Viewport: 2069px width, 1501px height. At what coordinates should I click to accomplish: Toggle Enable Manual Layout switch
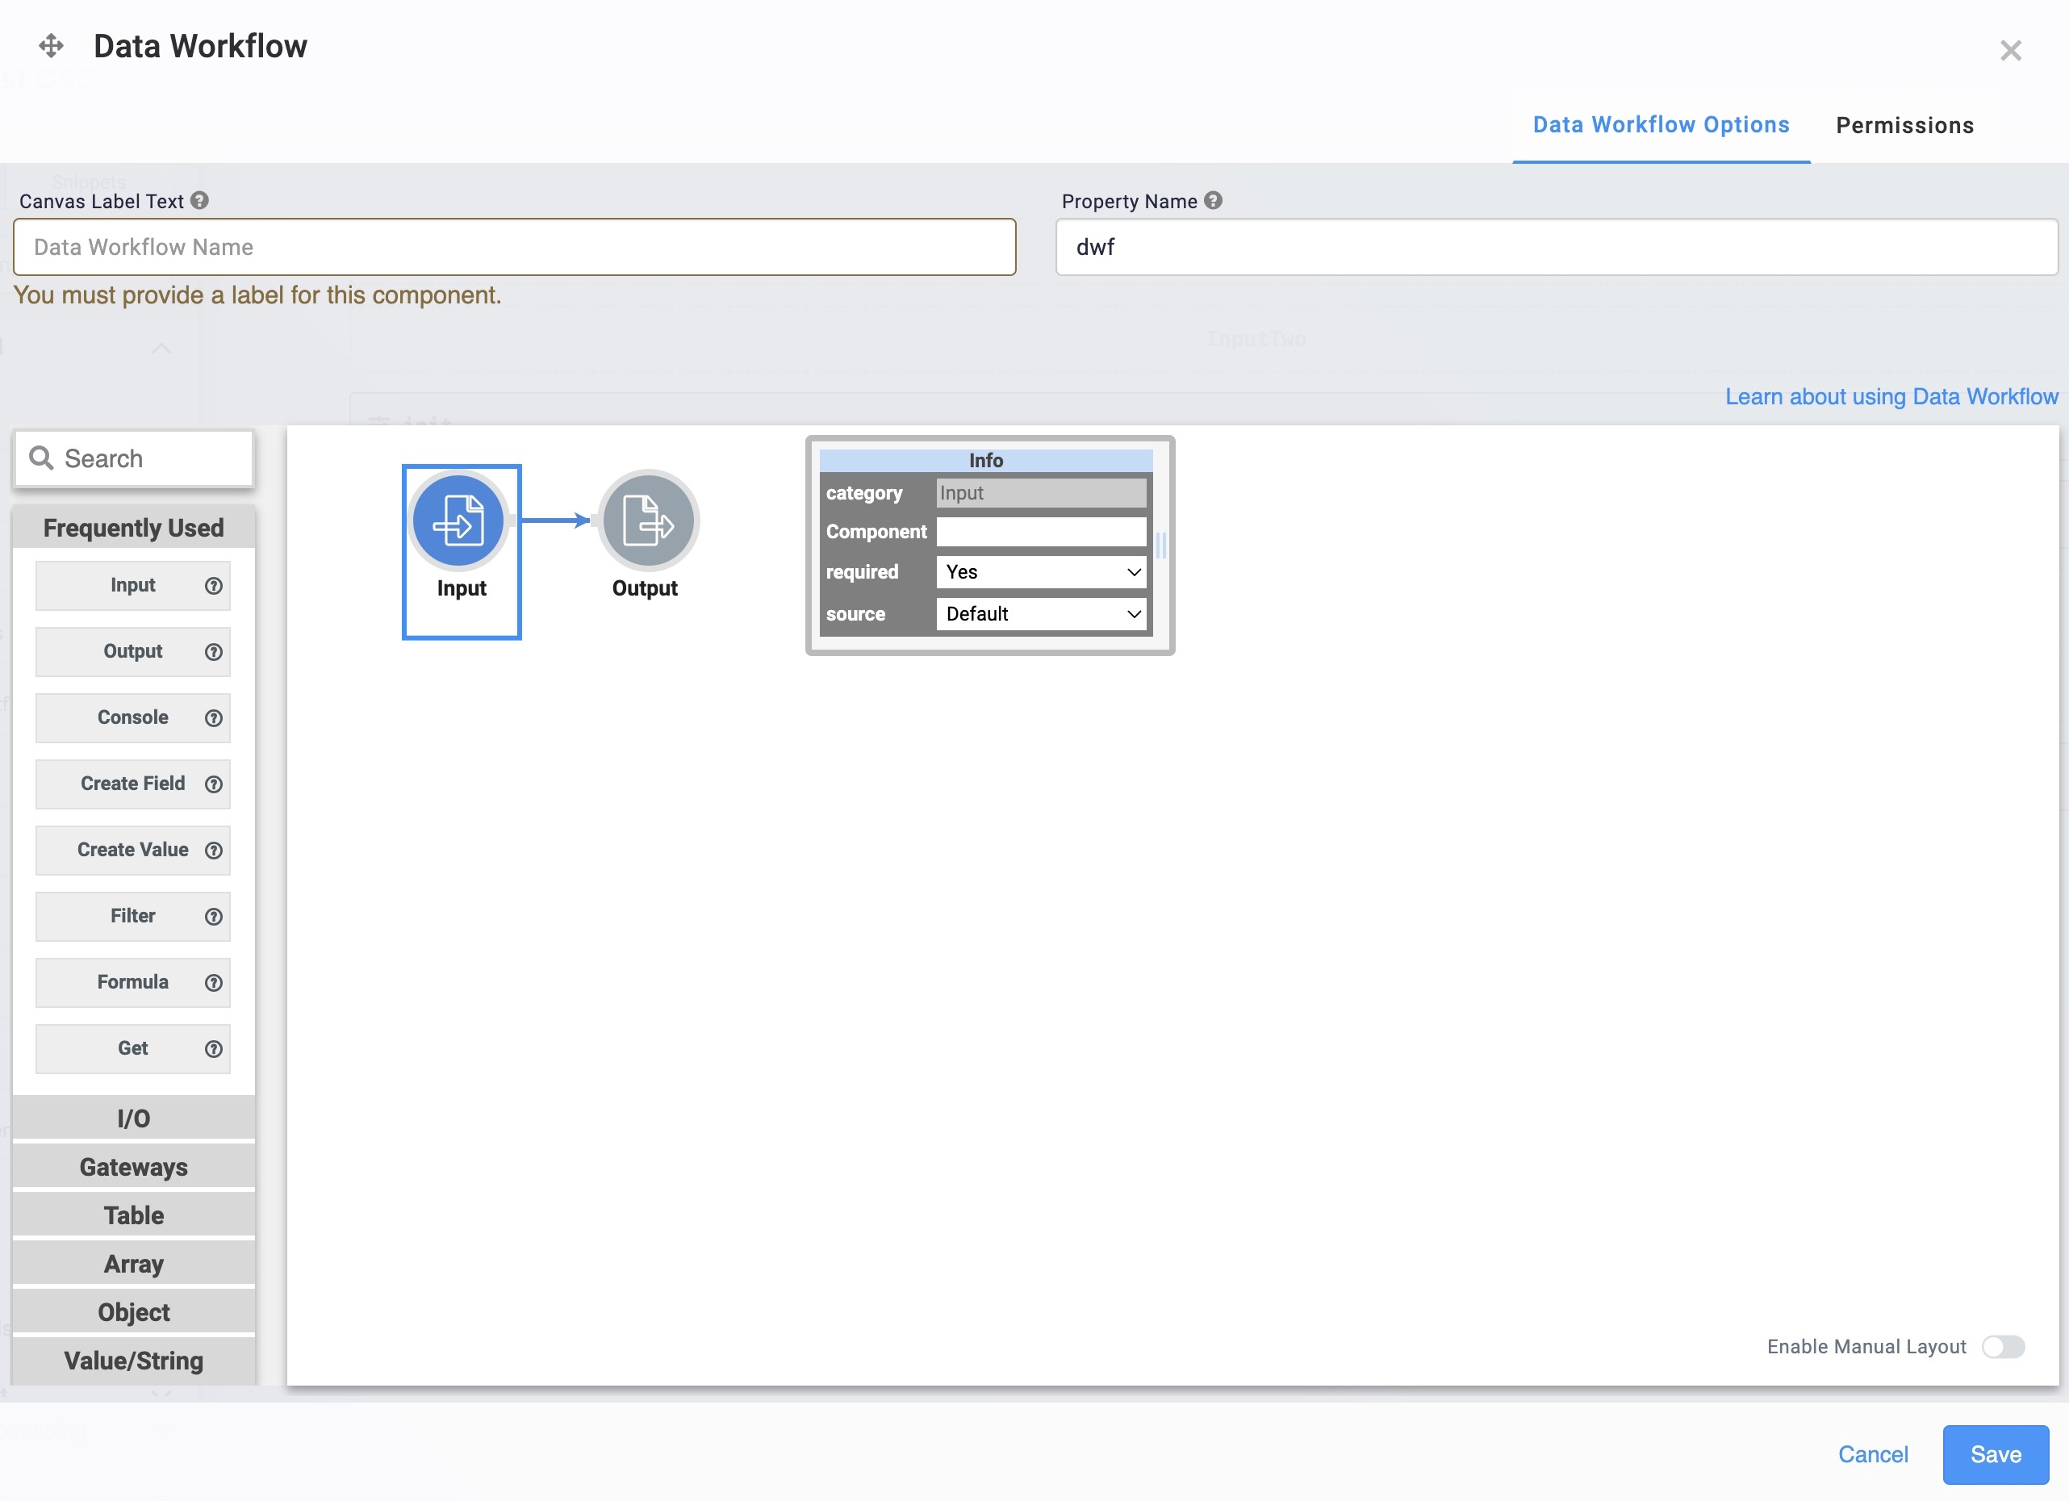click(2004, 1347)
